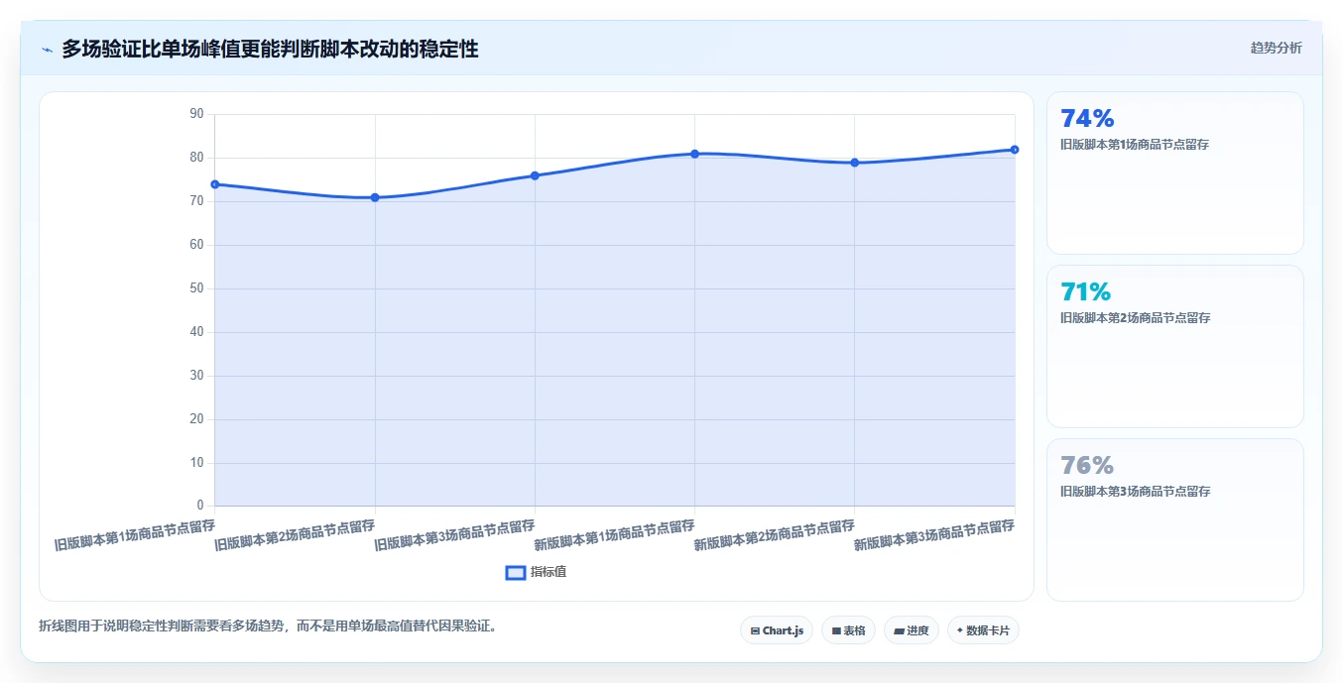Click x-axis label 新版脚本第1场商品节点留存
This screenshot has height=683, width=1343.
[x=614, y=534]
